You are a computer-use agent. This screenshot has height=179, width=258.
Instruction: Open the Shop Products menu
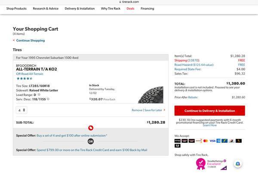(x=16, y=9)
